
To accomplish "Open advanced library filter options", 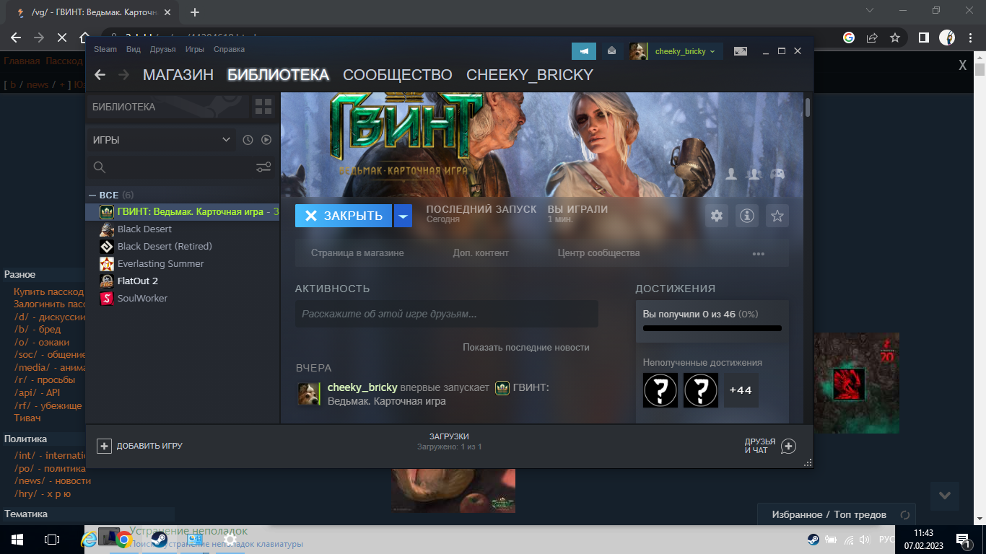I will coord(263,167).
